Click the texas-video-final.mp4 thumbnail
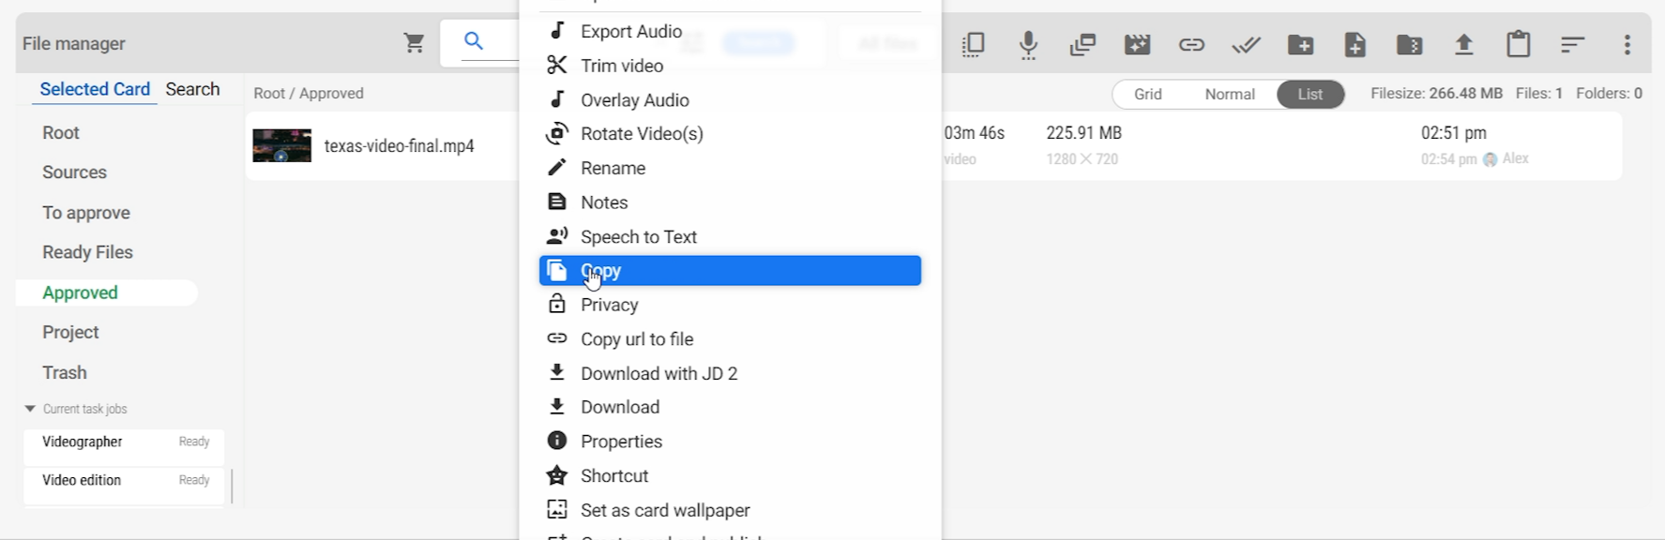The width and height of the screenshot is (1665, 540). [281, 146]
